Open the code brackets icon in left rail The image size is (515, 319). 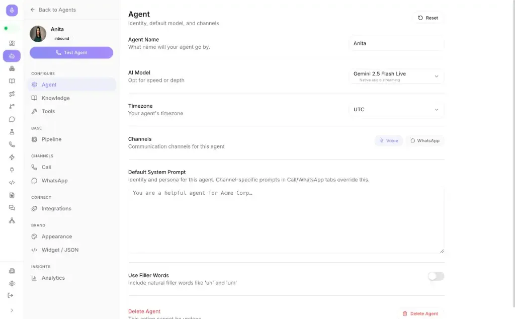coord(12,182)
